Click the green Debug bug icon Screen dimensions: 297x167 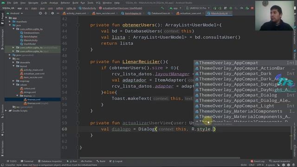point(231,8)
